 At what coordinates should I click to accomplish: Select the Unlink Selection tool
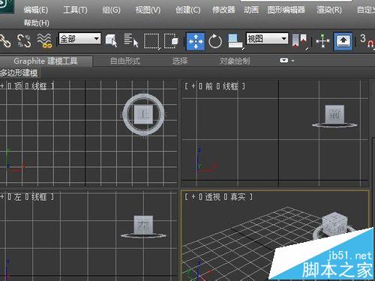pyautogui.click(x=24, y=40)
